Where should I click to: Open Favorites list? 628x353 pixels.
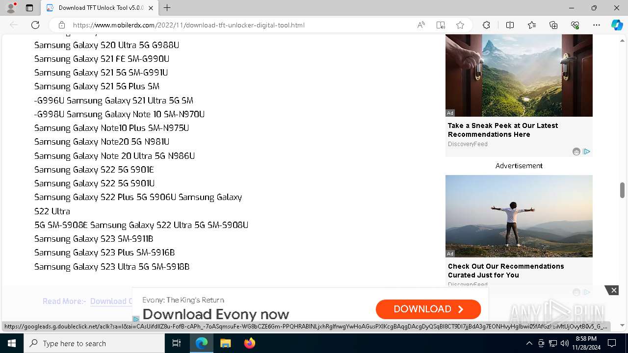tap(532, 25)
